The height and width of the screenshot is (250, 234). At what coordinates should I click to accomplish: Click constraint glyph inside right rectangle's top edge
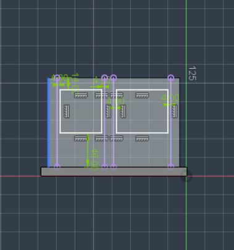[x=142, y=95]
